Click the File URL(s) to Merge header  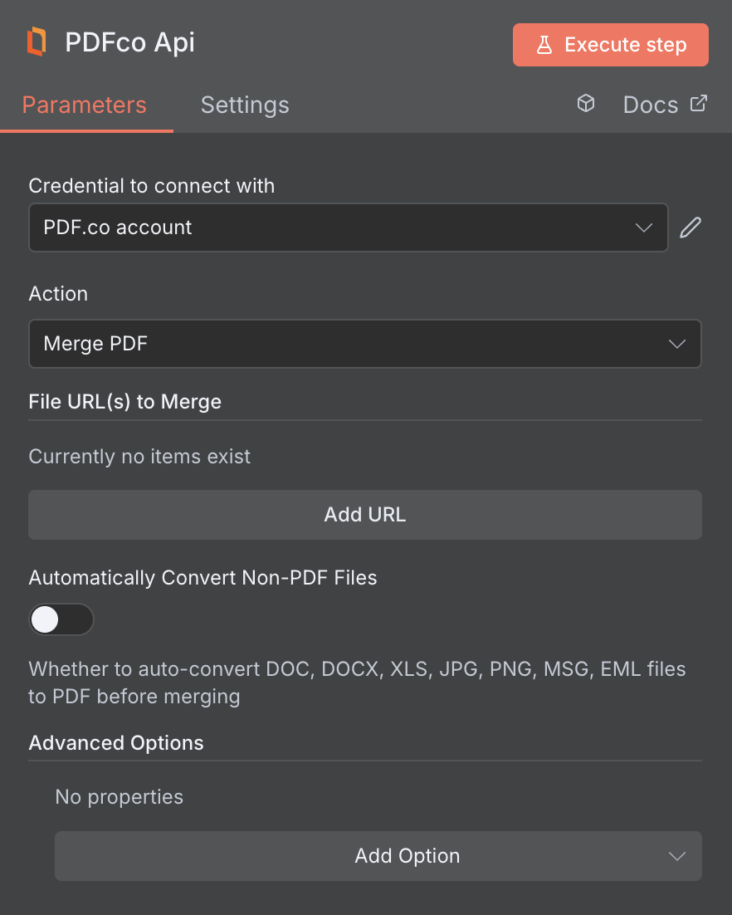pos(124,401)
